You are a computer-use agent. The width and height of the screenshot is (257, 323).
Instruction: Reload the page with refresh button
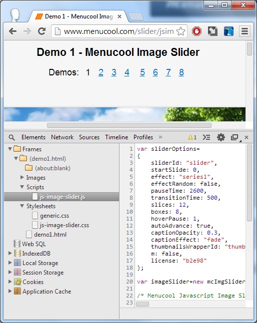pos(41,31)
